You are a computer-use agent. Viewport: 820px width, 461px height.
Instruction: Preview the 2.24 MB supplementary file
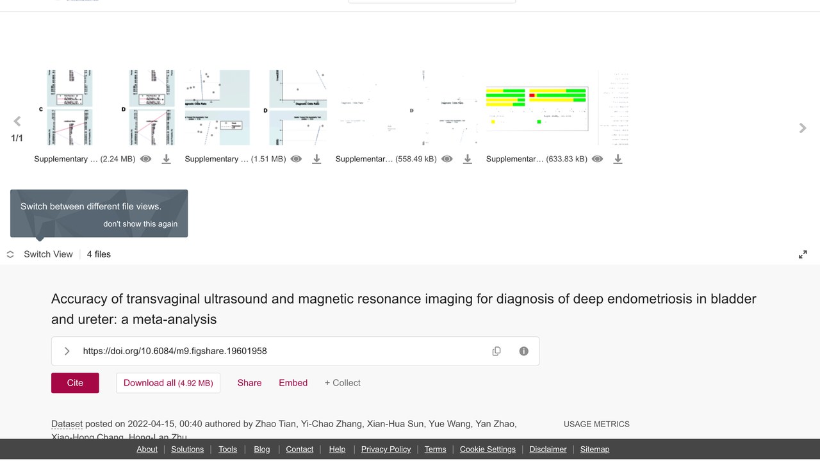146,159
